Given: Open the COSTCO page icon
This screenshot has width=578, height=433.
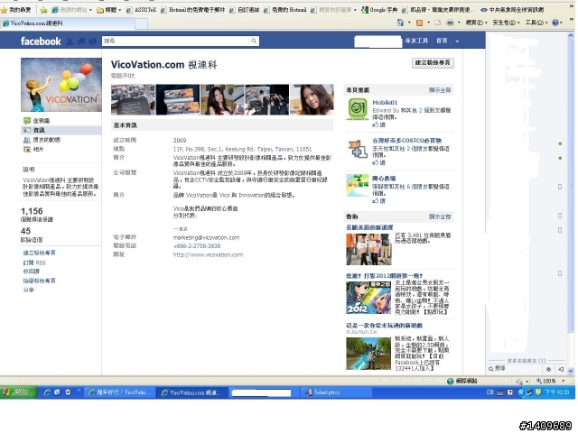Looking at the screenshot, I should [x=358, y=148].
